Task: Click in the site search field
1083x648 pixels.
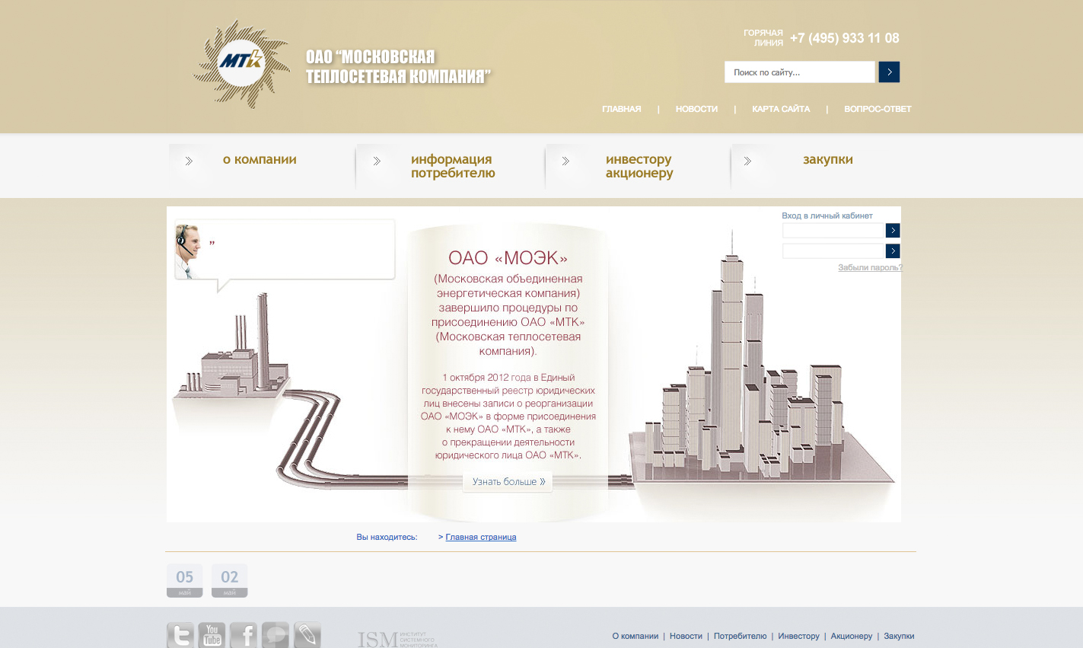Action: pos(799,72)
